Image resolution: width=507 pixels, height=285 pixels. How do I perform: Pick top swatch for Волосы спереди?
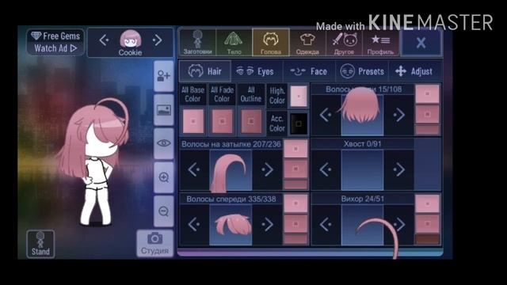pos(295,203)
